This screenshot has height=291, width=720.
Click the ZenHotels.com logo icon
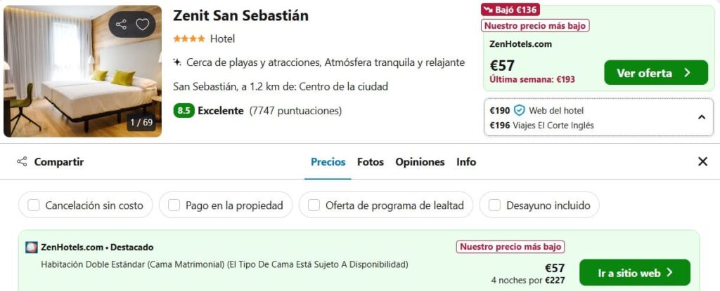click(31, 248)
